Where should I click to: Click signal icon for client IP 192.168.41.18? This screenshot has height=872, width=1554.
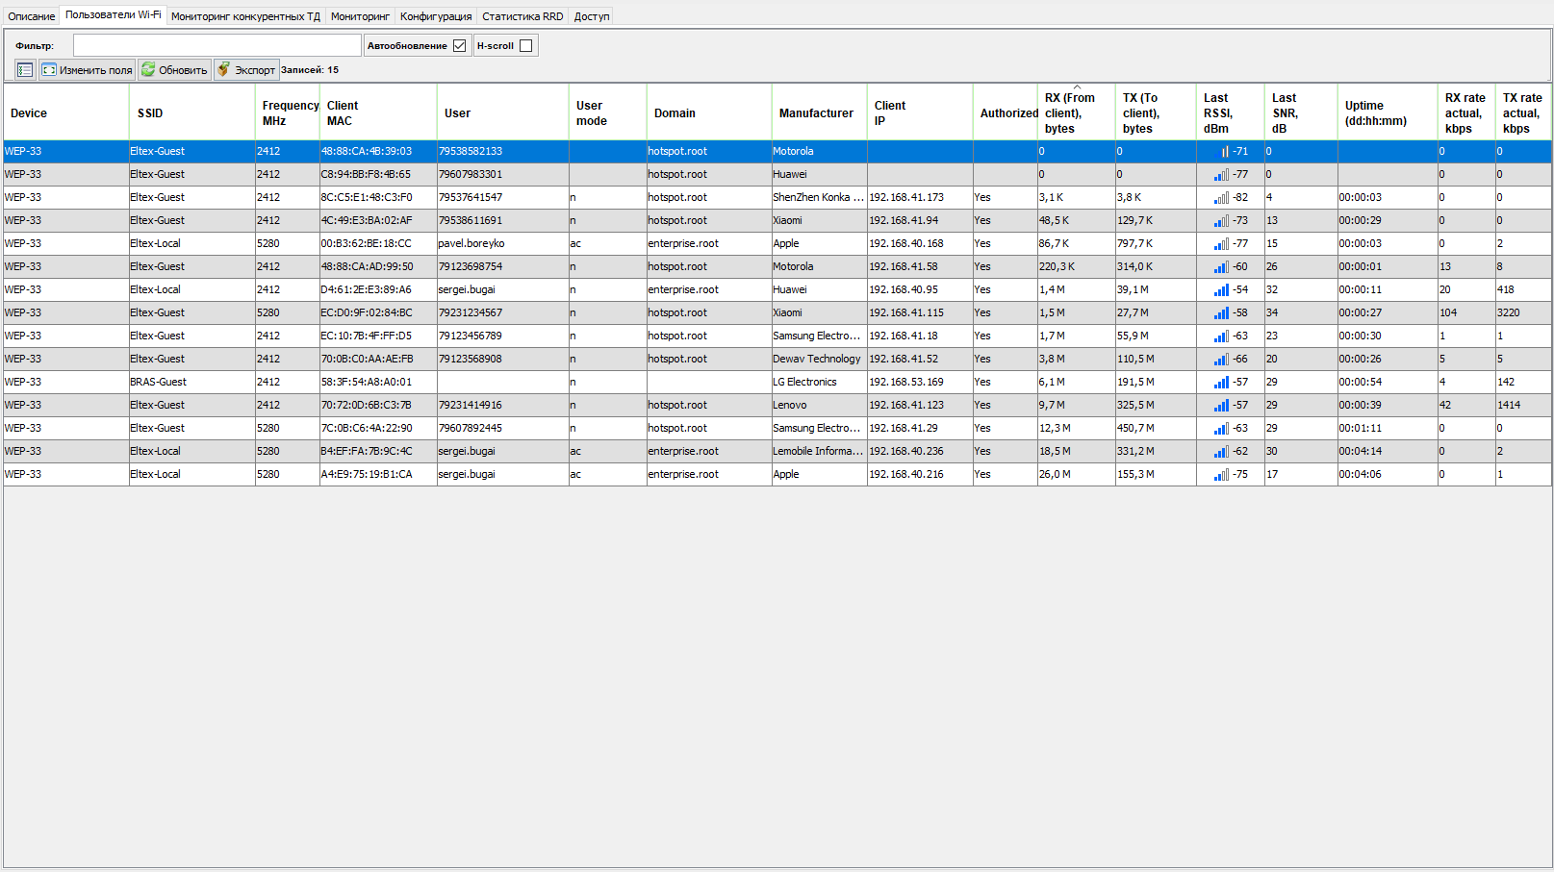coord(1221,336)
